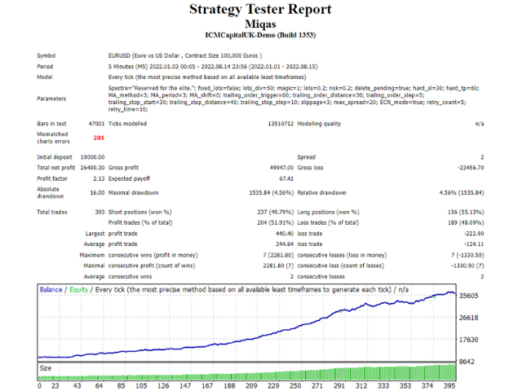The width and height of the screenshot is (522, 391).
Task: Select the 'Miqas' expert name heading
Action: [x=260, y=24]
